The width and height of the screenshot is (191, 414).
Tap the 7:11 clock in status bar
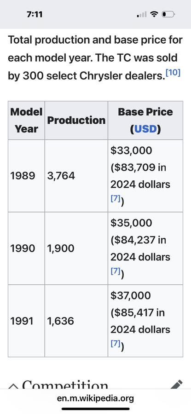[35, 14]
